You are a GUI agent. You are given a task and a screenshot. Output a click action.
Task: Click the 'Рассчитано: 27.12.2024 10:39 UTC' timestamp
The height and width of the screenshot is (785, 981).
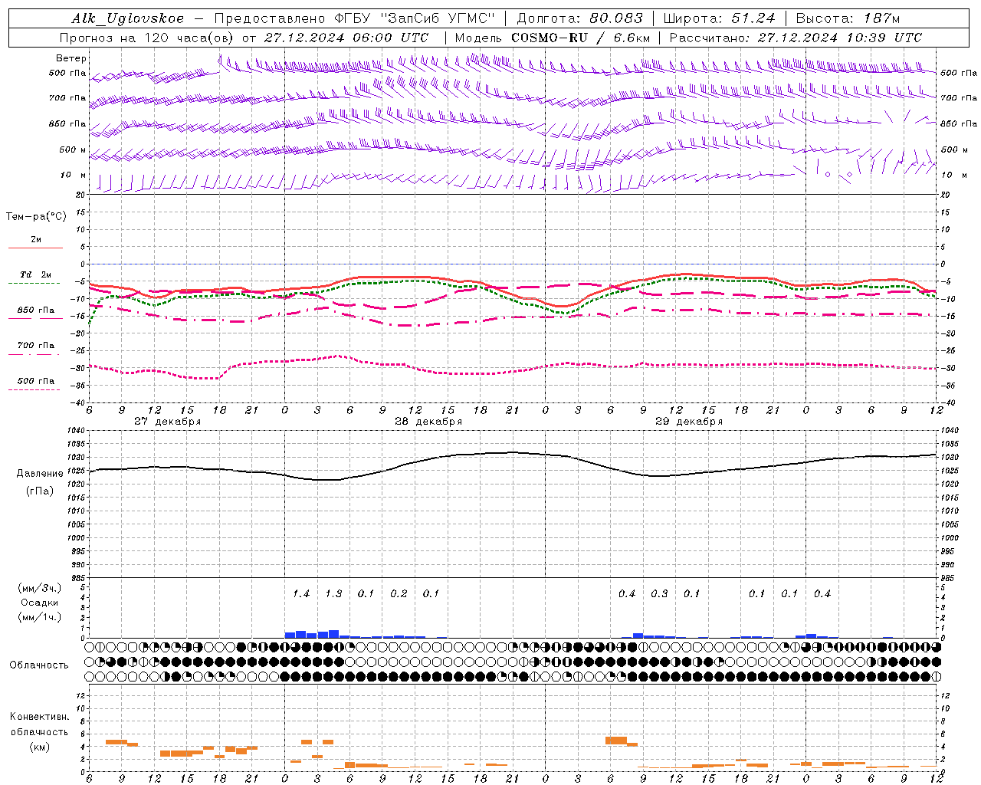tap(796, 38)
